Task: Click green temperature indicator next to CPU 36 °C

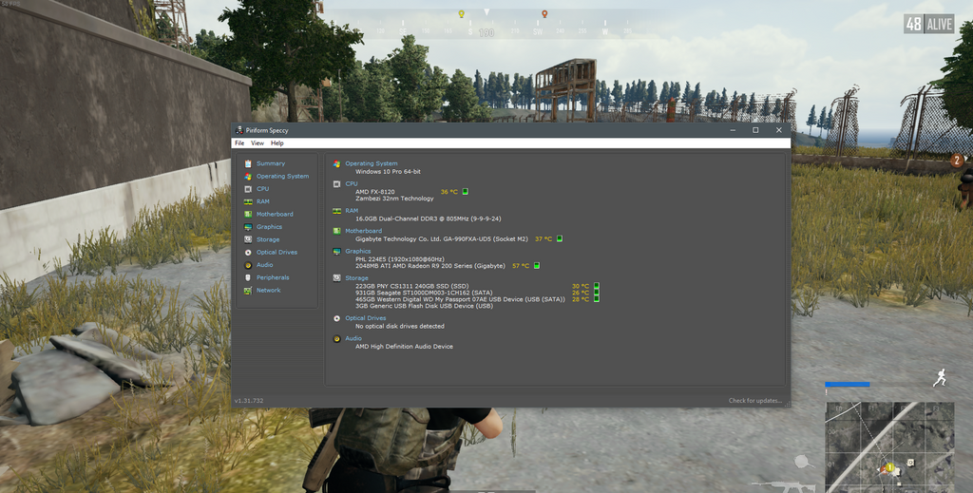Action: [x=466, y=192]
